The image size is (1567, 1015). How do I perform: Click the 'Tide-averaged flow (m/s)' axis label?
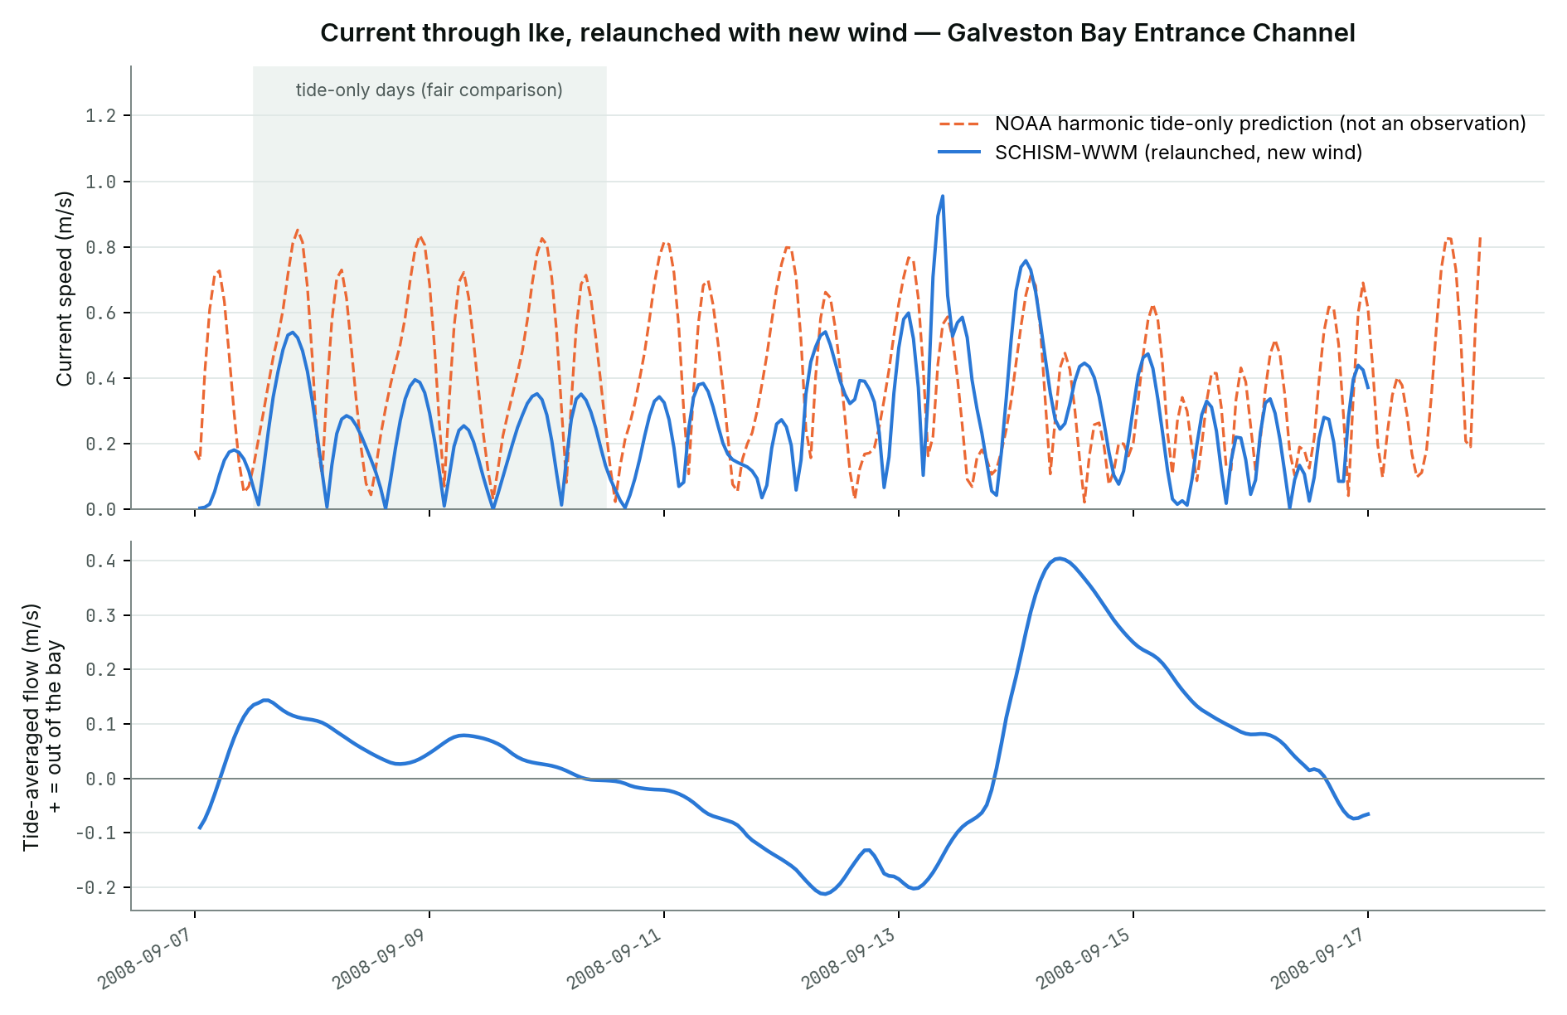click(32, 727)
